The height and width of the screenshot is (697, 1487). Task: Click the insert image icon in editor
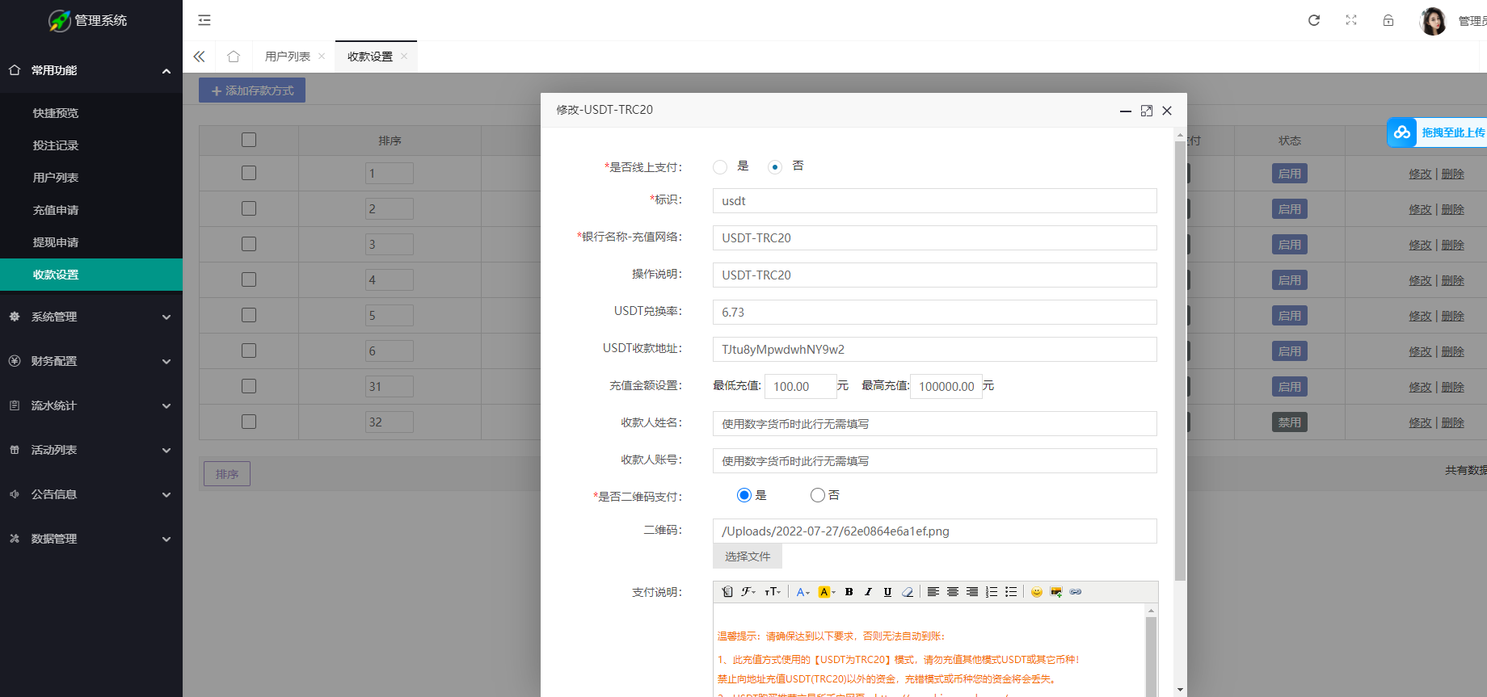(1055, 592)
